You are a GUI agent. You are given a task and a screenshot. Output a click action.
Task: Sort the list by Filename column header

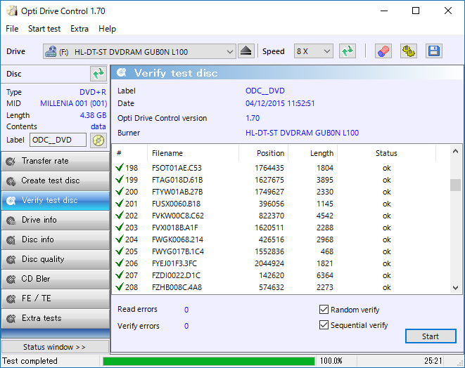193,153
